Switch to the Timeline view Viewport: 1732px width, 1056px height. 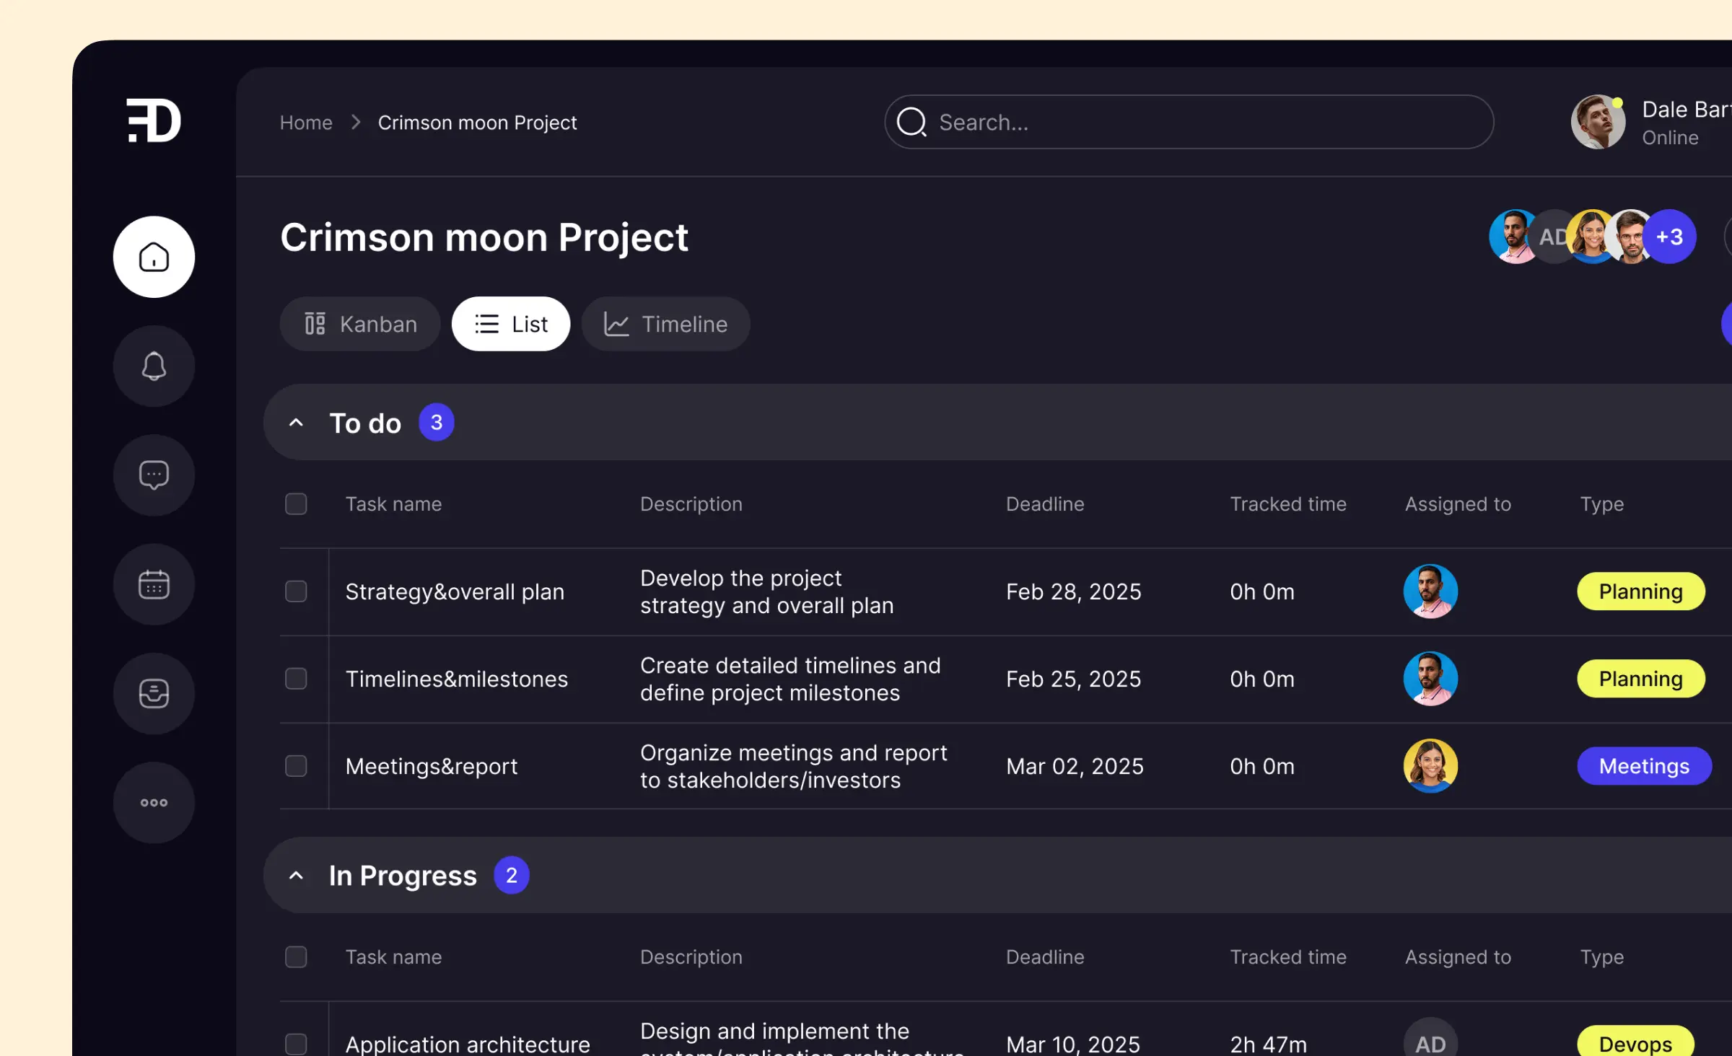665,324
